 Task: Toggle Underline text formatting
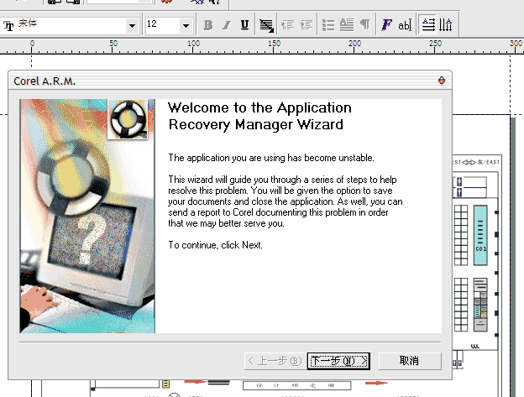244,25
